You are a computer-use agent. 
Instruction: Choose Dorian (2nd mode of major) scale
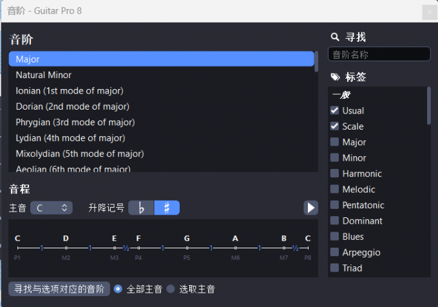click(72, 106)
